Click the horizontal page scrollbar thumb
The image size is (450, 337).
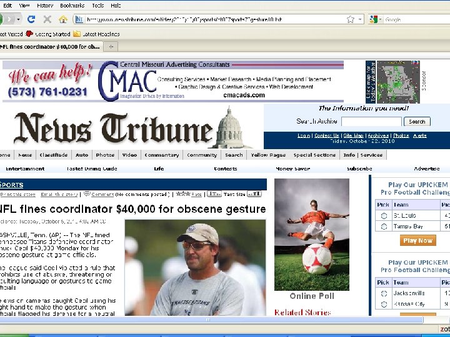(211, 320)
